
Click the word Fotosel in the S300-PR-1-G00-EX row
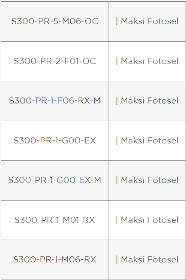[163, 140]
